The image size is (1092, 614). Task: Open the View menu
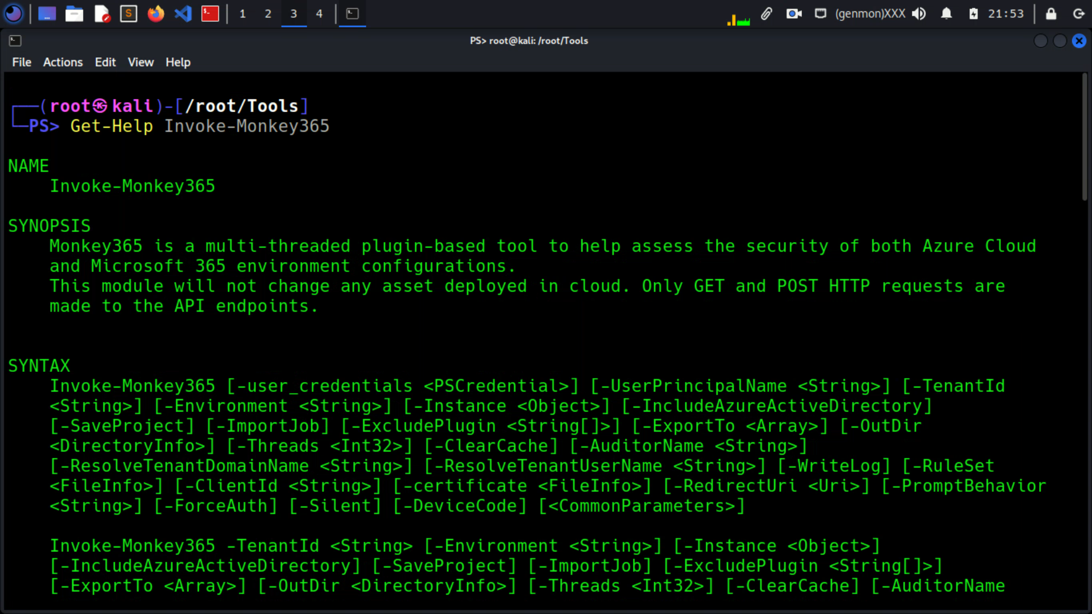140,62
